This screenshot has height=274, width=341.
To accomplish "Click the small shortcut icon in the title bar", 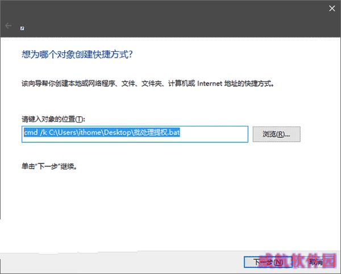I will point(22,28).
